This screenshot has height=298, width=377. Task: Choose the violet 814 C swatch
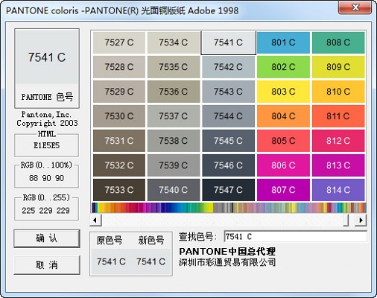338,190
